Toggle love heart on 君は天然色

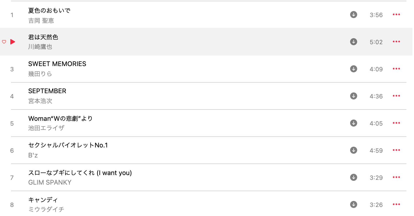[x=4, y=42]
